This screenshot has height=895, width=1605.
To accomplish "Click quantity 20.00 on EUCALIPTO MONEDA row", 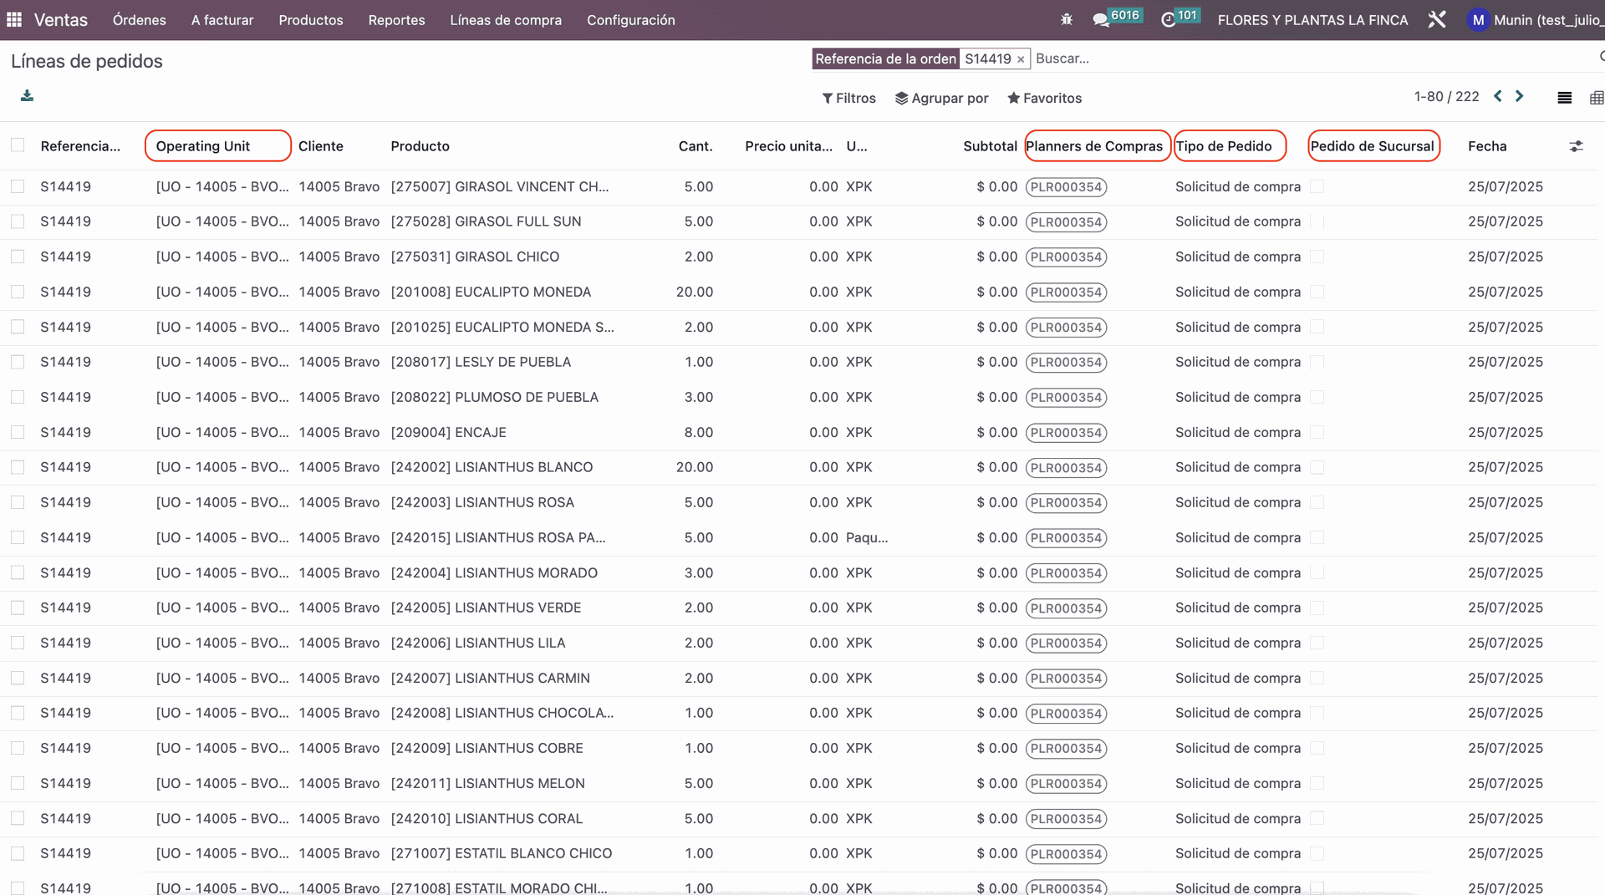I will (x=695, y=292).
